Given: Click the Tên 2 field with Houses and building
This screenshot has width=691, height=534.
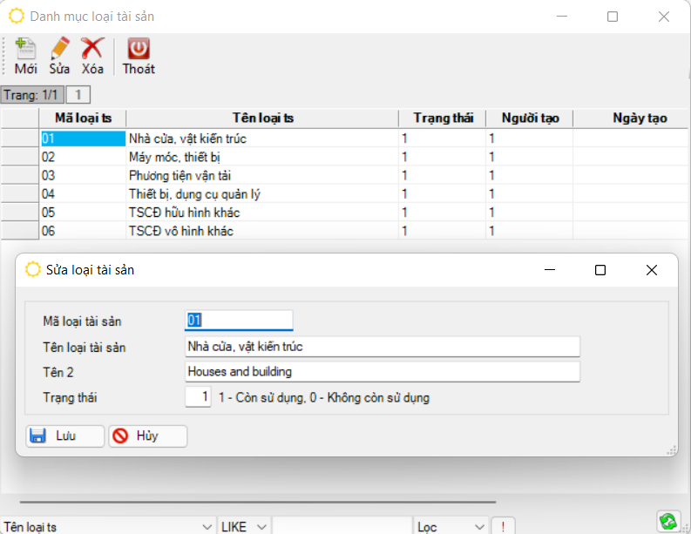Looking at the screenshot, I should 382,372.
